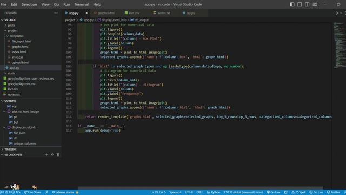Select plt variable in outline
Viewport: 346px width, 195px height.
click(x=16, y=117)
